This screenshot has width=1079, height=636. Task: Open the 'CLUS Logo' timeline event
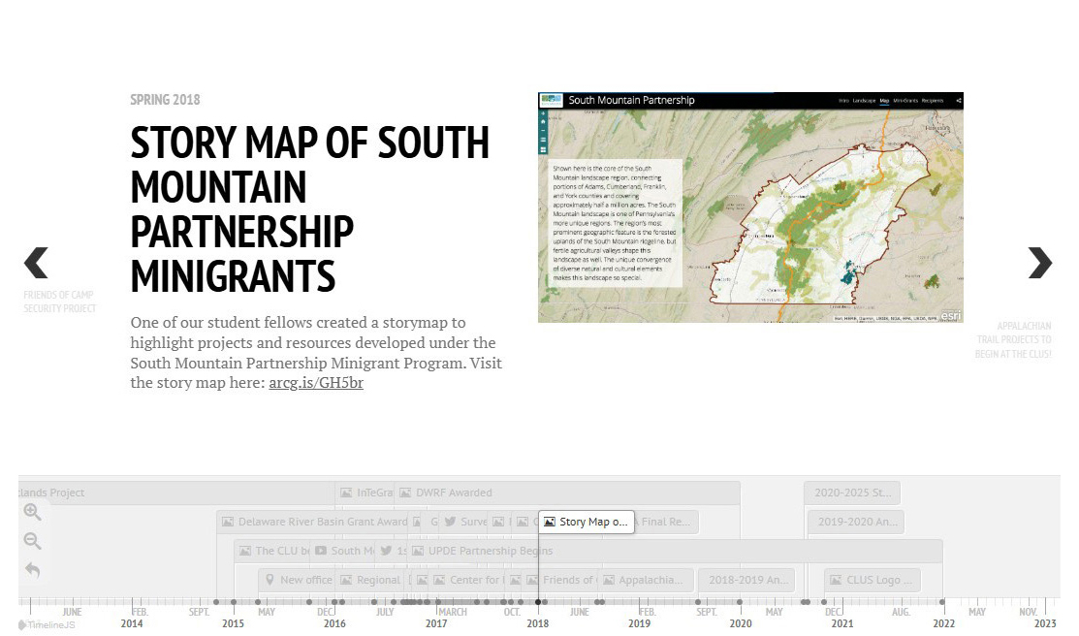tap(871, 580)
